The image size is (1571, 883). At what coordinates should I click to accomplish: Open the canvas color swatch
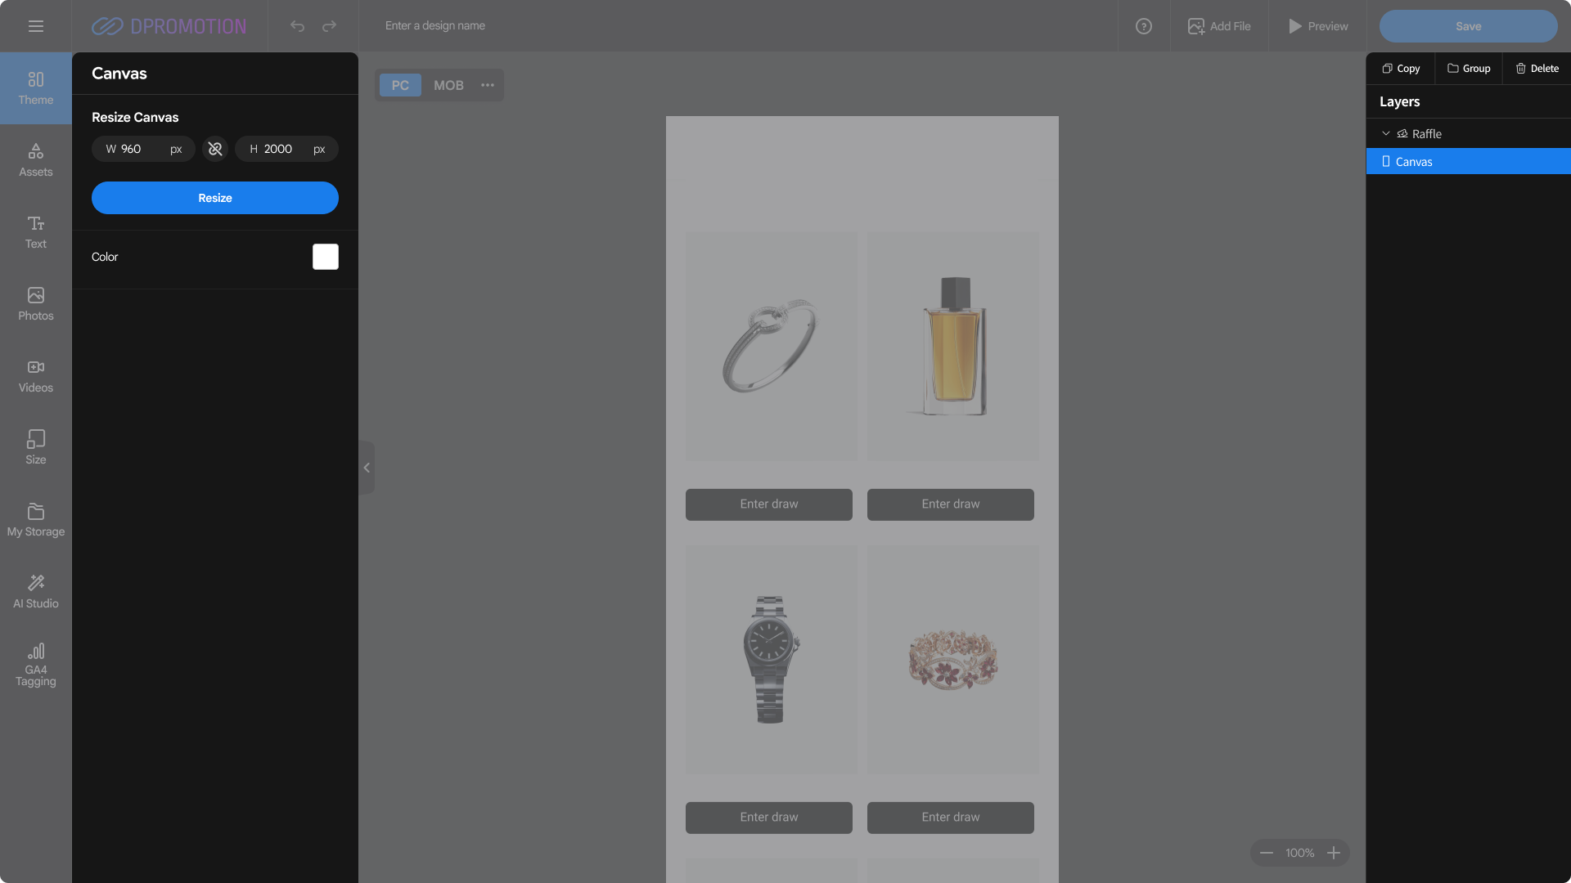coord(325,257)
